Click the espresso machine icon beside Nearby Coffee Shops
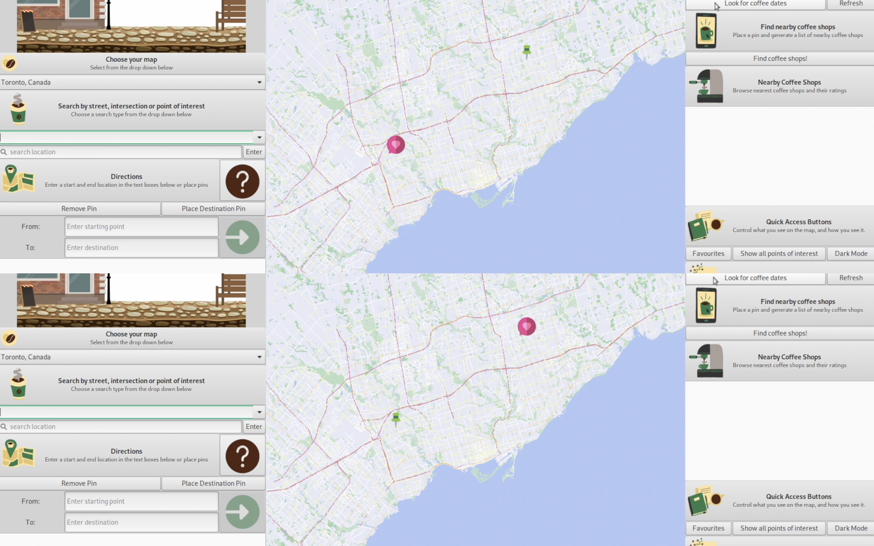This screenshot has width=874, height=546. (x=707, y=86)
